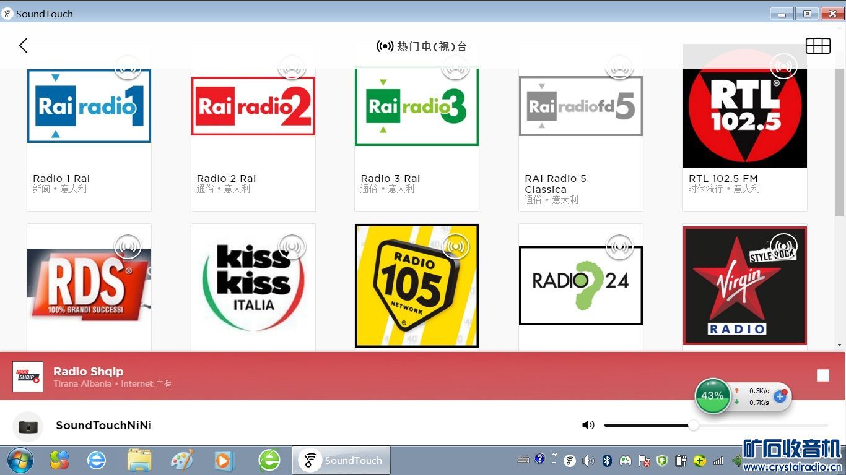Mute using the speaker volume icon

pyautogui.click(x=588, y=425)
